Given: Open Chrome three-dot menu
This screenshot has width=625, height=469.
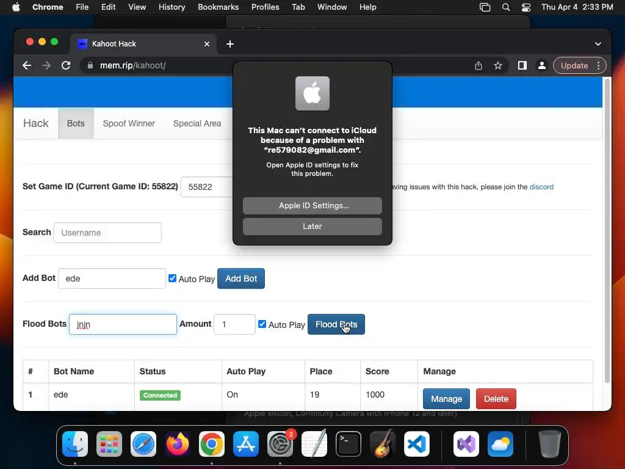Looking at the screenshot, I should pos(598,65).
